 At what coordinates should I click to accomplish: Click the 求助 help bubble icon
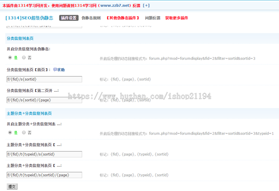click(x=55, y=69)
